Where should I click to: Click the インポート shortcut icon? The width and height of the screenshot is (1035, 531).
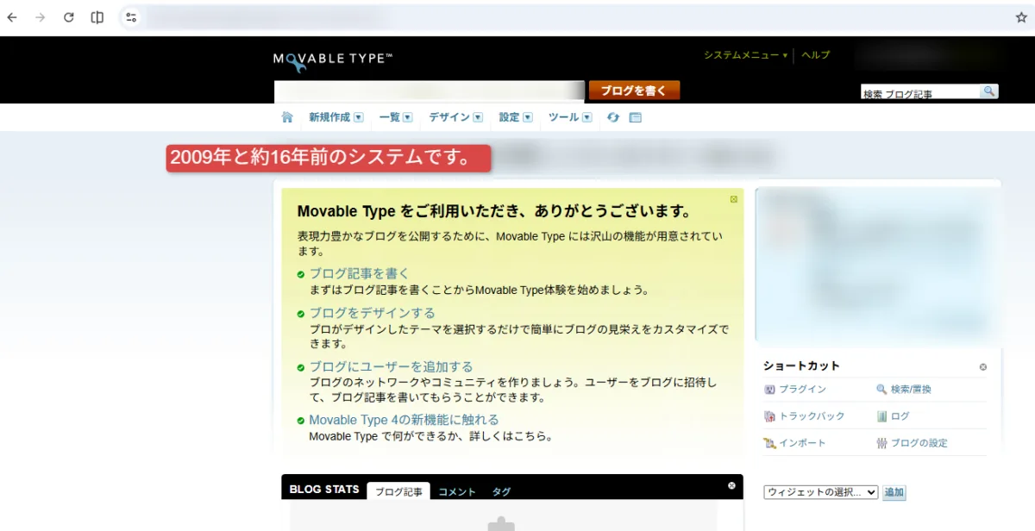point(770,443)
